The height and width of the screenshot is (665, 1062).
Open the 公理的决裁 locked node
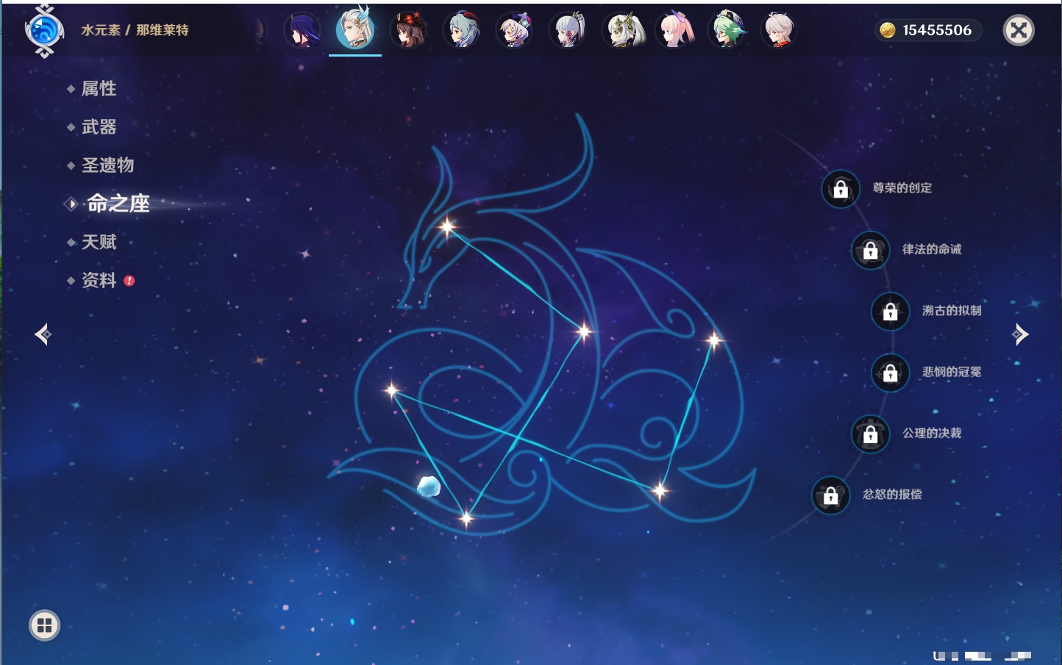(870, 434)
